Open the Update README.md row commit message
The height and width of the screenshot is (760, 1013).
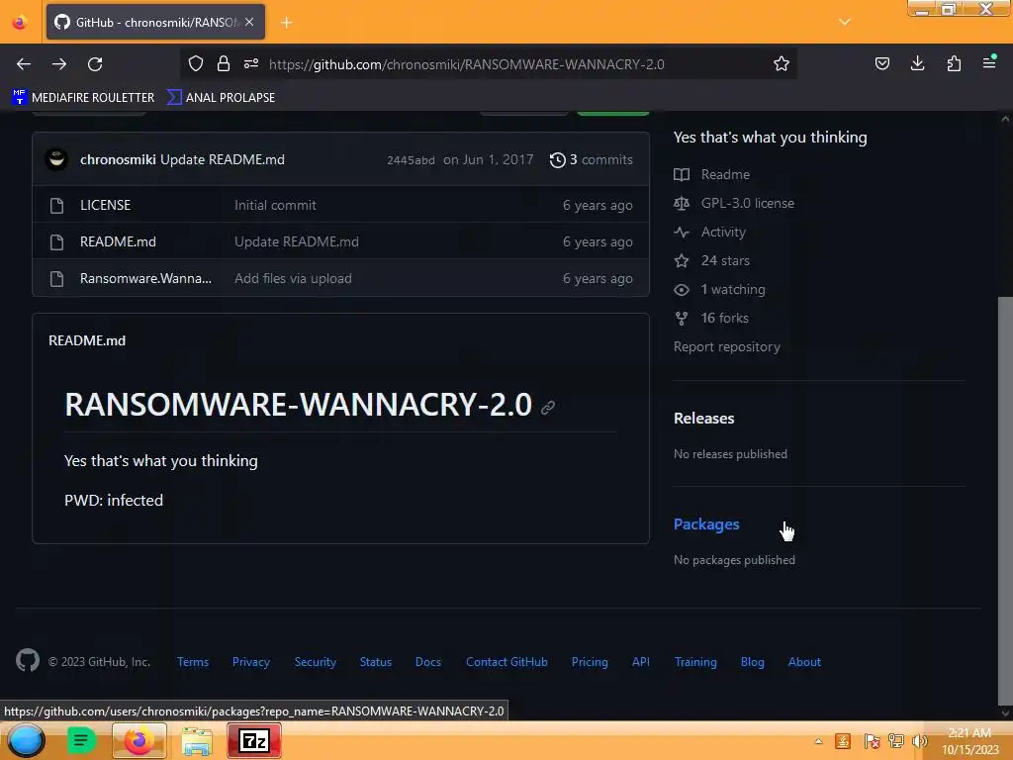pyautogui.click(x=297, y=241)
